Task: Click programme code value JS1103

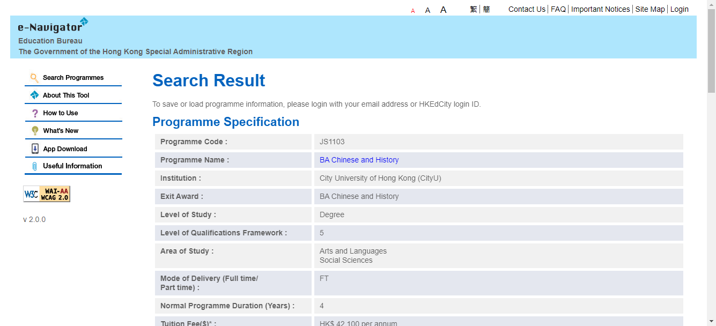Action: (332, 142)
